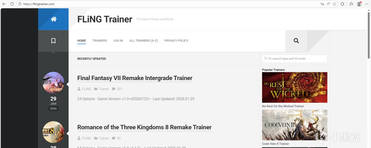Image resolution: width=371 pixels, height=148 pixels.
Task: Click the FLiNG author link under Final Fantasy post
Action: click(87, 89)
